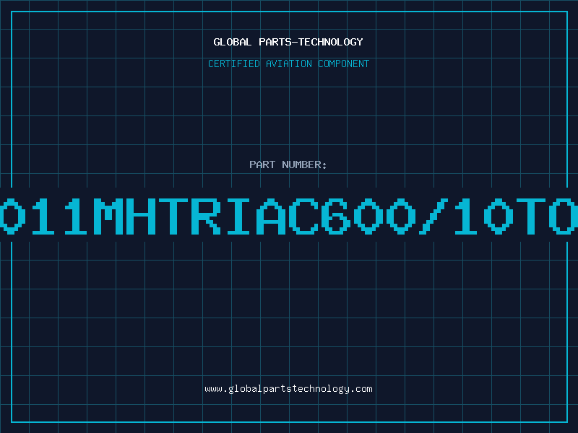Click the GLOBAL PARTS-TECHNOLOGY heading
The image size is (578, 433).
click(288, 42)
